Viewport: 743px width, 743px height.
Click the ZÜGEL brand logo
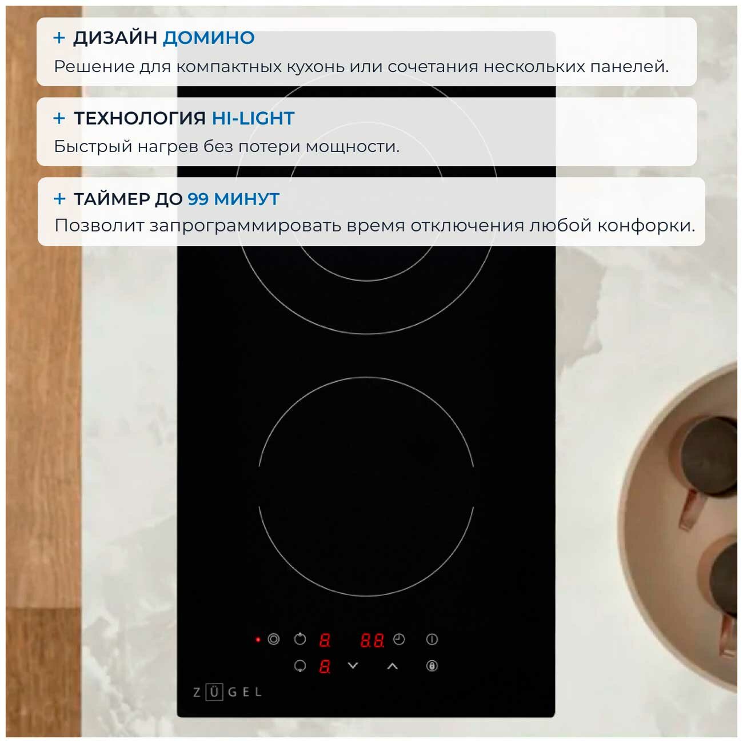pyautogui.click(x=227, y=692)
